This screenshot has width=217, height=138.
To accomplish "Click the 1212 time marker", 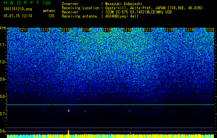I will click(45, 30).
